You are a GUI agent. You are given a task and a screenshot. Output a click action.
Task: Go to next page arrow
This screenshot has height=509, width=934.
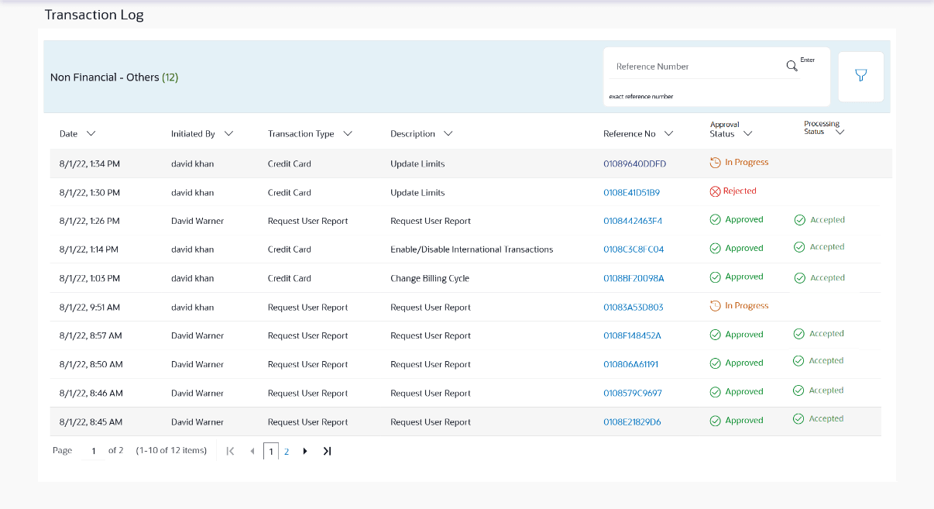(x=305, y=451)
